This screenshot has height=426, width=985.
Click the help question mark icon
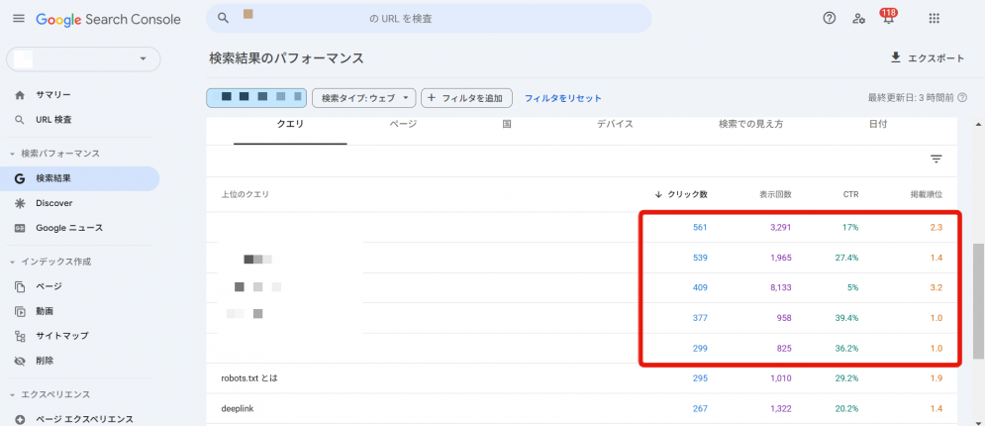tap(830, 18)
